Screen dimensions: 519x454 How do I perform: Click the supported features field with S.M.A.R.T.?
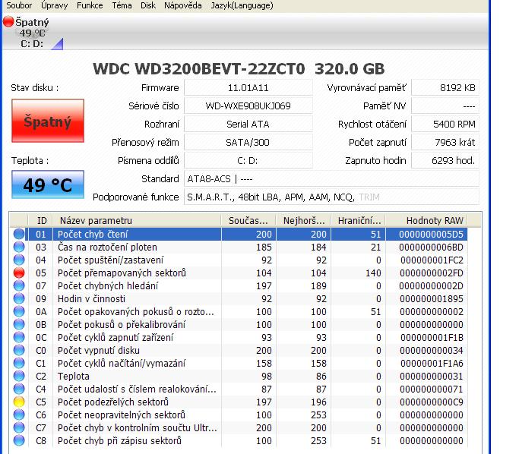331,197
